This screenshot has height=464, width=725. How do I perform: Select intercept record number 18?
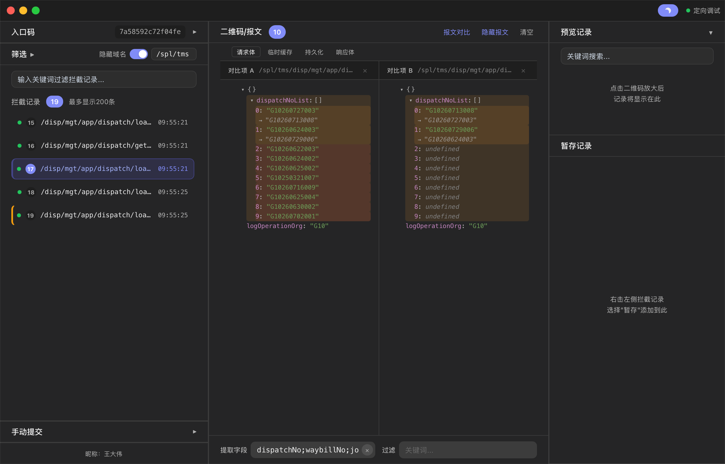pyautogui.click(x=103, y=192)
